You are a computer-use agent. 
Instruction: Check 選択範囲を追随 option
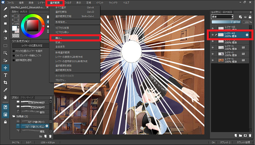(14, 60)
